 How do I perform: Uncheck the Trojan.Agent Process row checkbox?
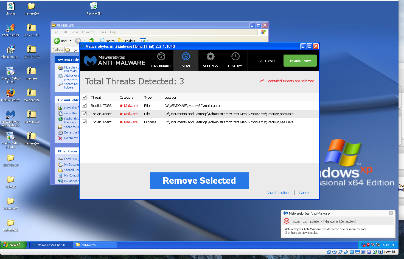(x=85, y=122)
